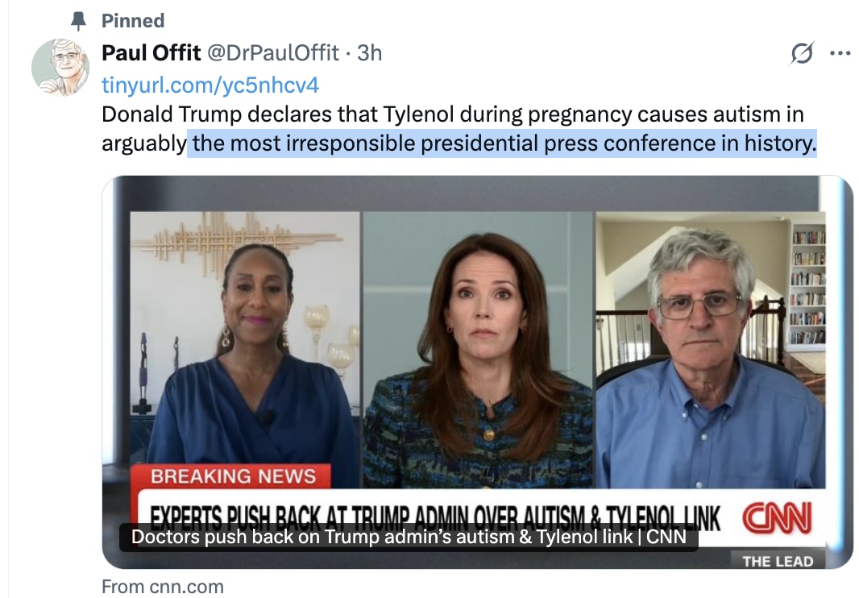Screen dimensions: 859x598
Task: Click THE LEAD show label
Action: [778, 561]
